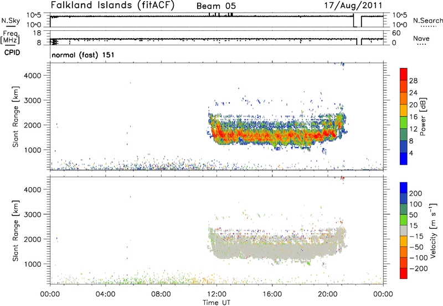Click the dark blue top segment of Velocity colorbar
This screenshot has width=443, height=306.
coord(404,188)
